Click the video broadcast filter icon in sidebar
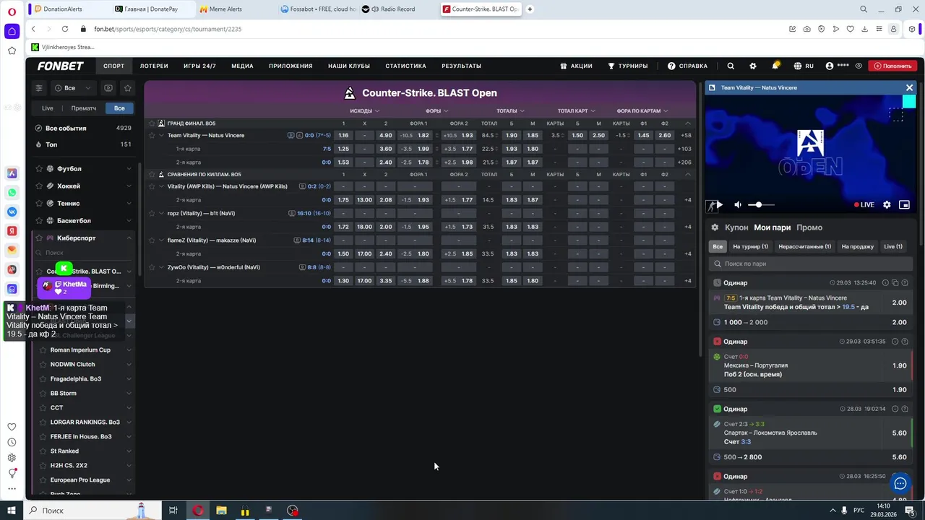 point(108,88)
